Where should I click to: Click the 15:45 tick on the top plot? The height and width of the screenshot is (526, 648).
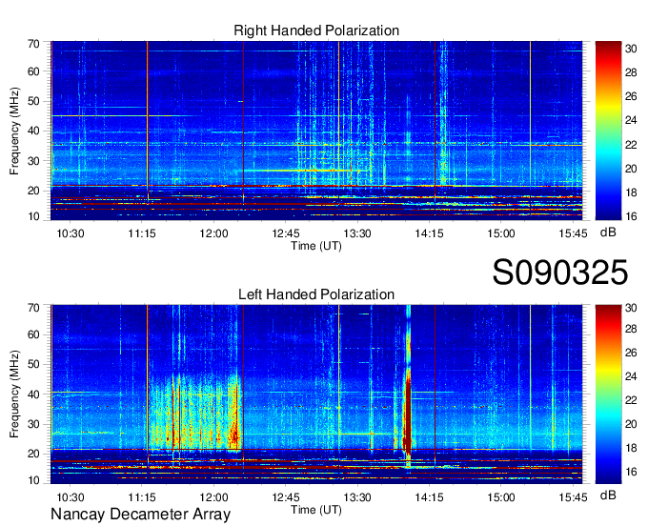[573, 233]
